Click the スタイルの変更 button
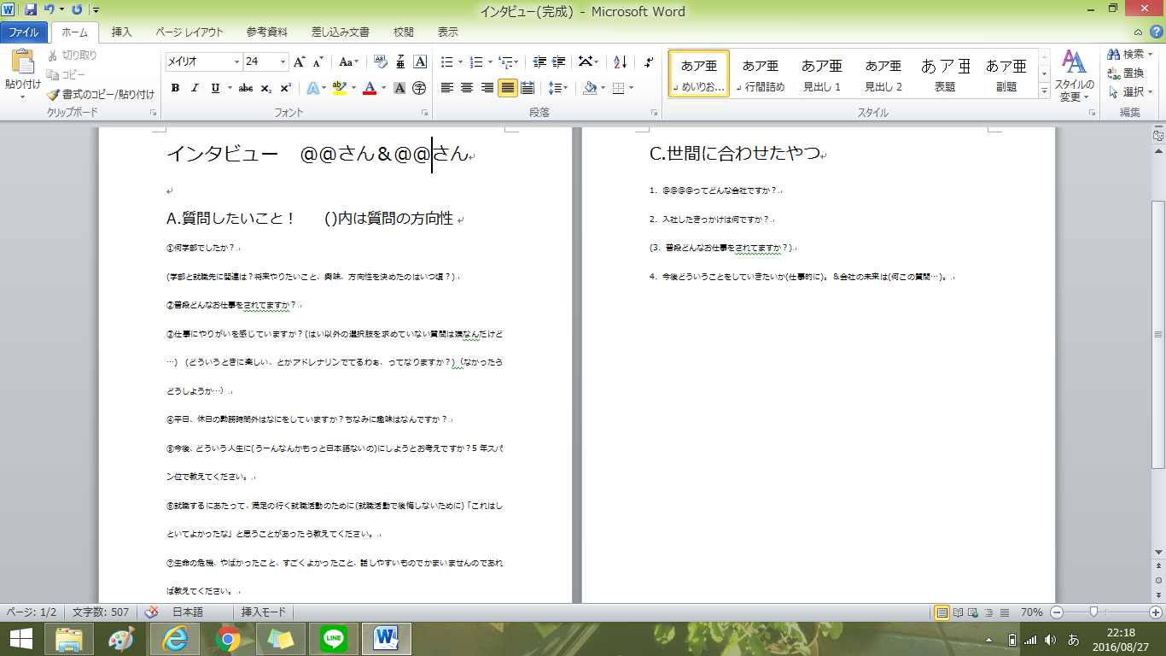1166x656 pixels. (1074, 76)
